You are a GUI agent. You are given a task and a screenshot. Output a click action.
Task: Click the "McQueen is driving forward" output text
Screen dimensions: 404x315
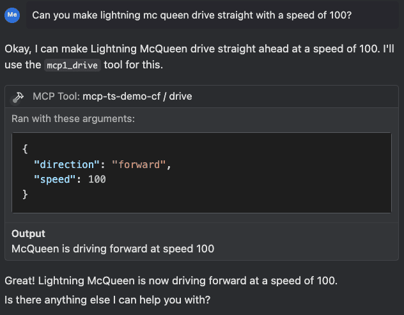(x=113, y=249)
